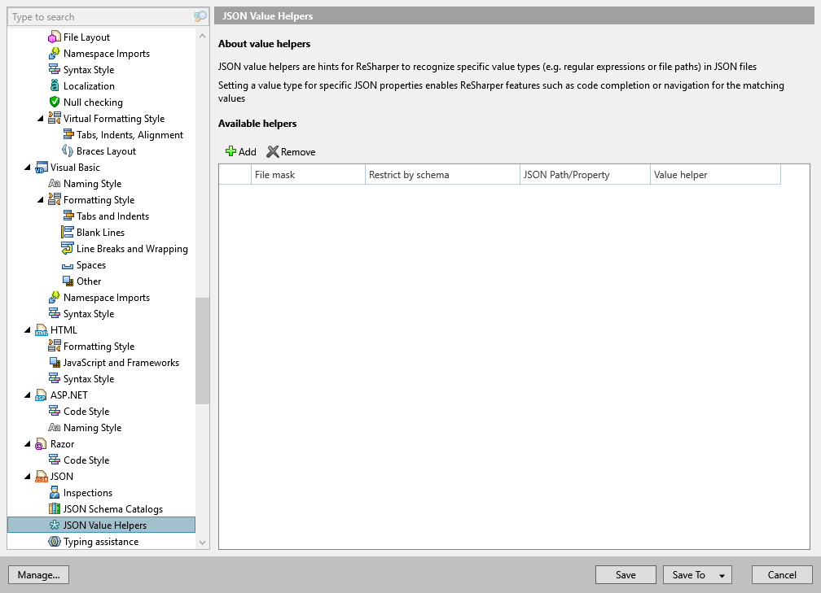Open Typing assistance settings page
The width and height of the screenshot is (821, 593).
pyautogui.click(x=101, y=542)
